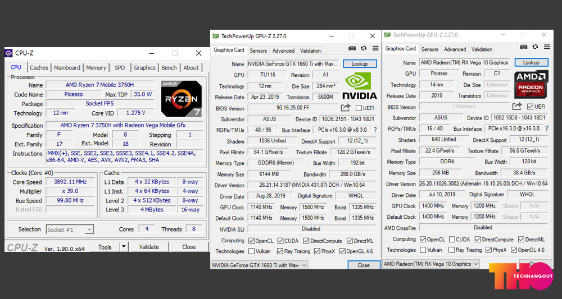Click the Ryzen 7 processor logo in CPU-Z
562x299 pixels.
182,99
